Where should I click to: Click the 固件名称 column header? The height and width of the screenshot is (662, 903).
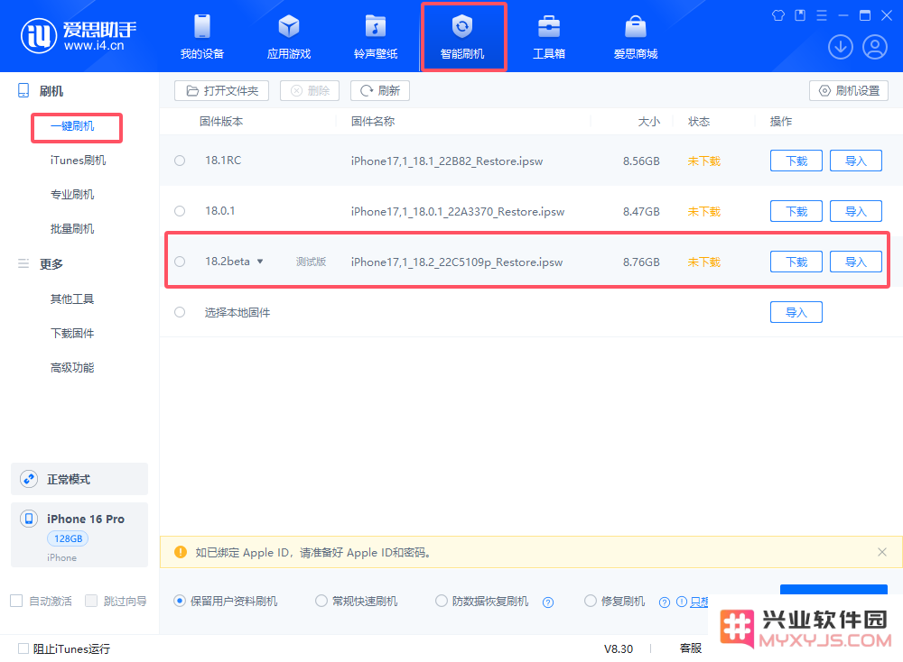(x=373, y=122)
